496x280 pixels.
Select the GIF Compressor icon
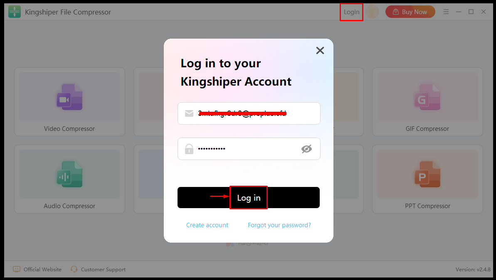[427, 97]
